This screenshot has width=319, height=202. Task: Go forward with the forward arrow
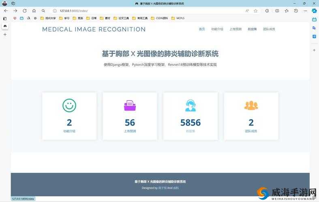15,11
